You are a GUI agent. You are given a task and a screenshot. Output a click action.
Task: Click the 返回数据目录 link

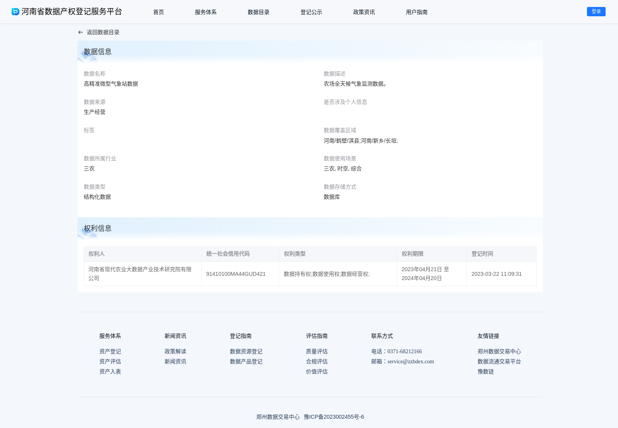coord(103,33)
